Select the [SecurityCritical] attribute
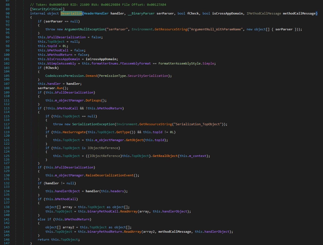 [47, 9]
